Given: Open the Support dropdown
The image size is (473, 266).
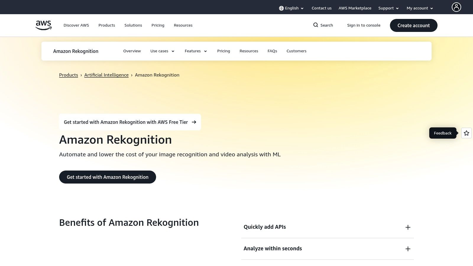Looking at the screenshot, I should [388, 8].
